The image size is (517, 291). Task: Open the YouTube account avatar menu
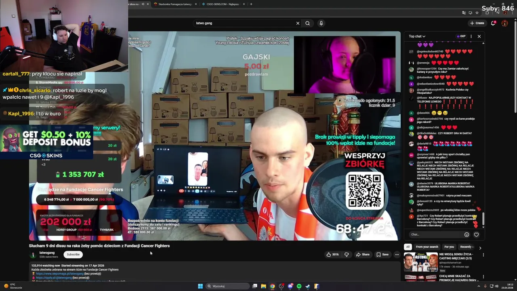(504, 23)
